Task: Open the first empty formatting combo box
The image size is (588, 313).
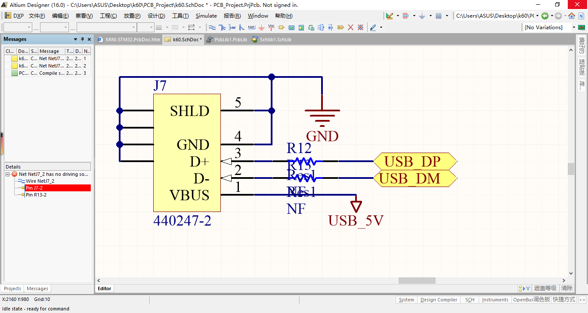Action: (17, 27)
